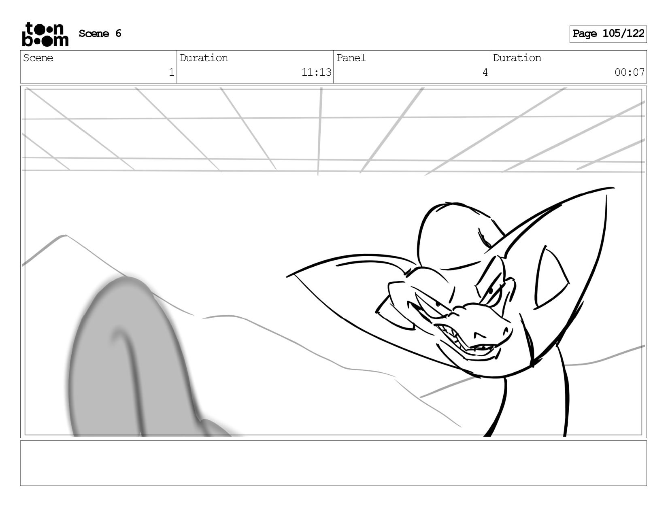Viewport: 668px width, 516px height.
Task: Click the 'Page 105/122' page indicator
Action: pyautogui.click(x=608, y=34)
